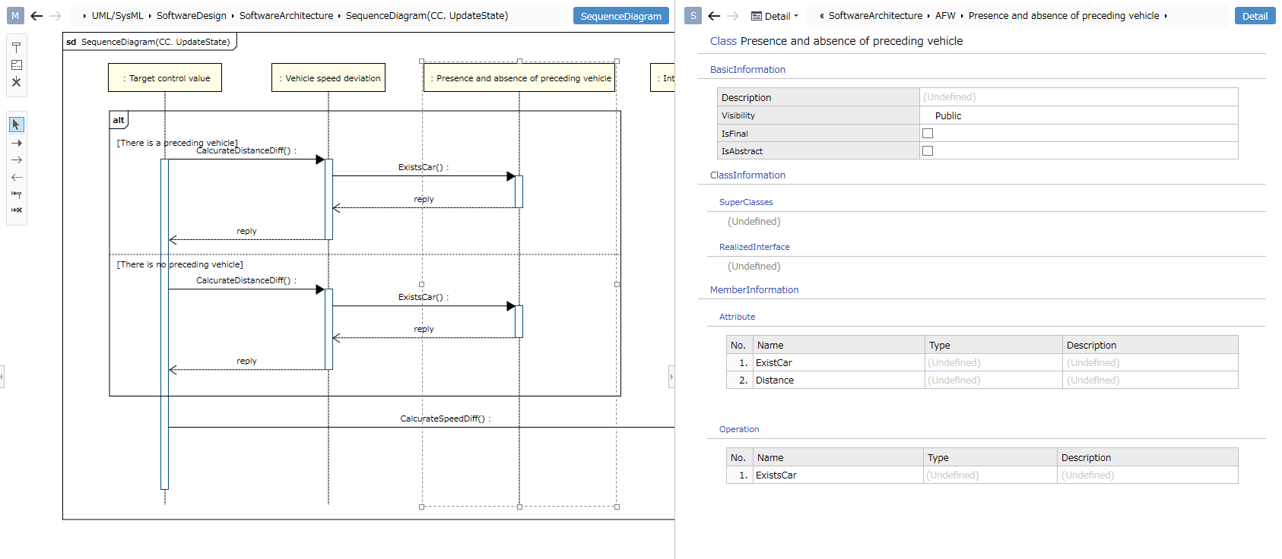Click the panel splitter collapse handle
Screen dimensions: 1282x559
671,377
